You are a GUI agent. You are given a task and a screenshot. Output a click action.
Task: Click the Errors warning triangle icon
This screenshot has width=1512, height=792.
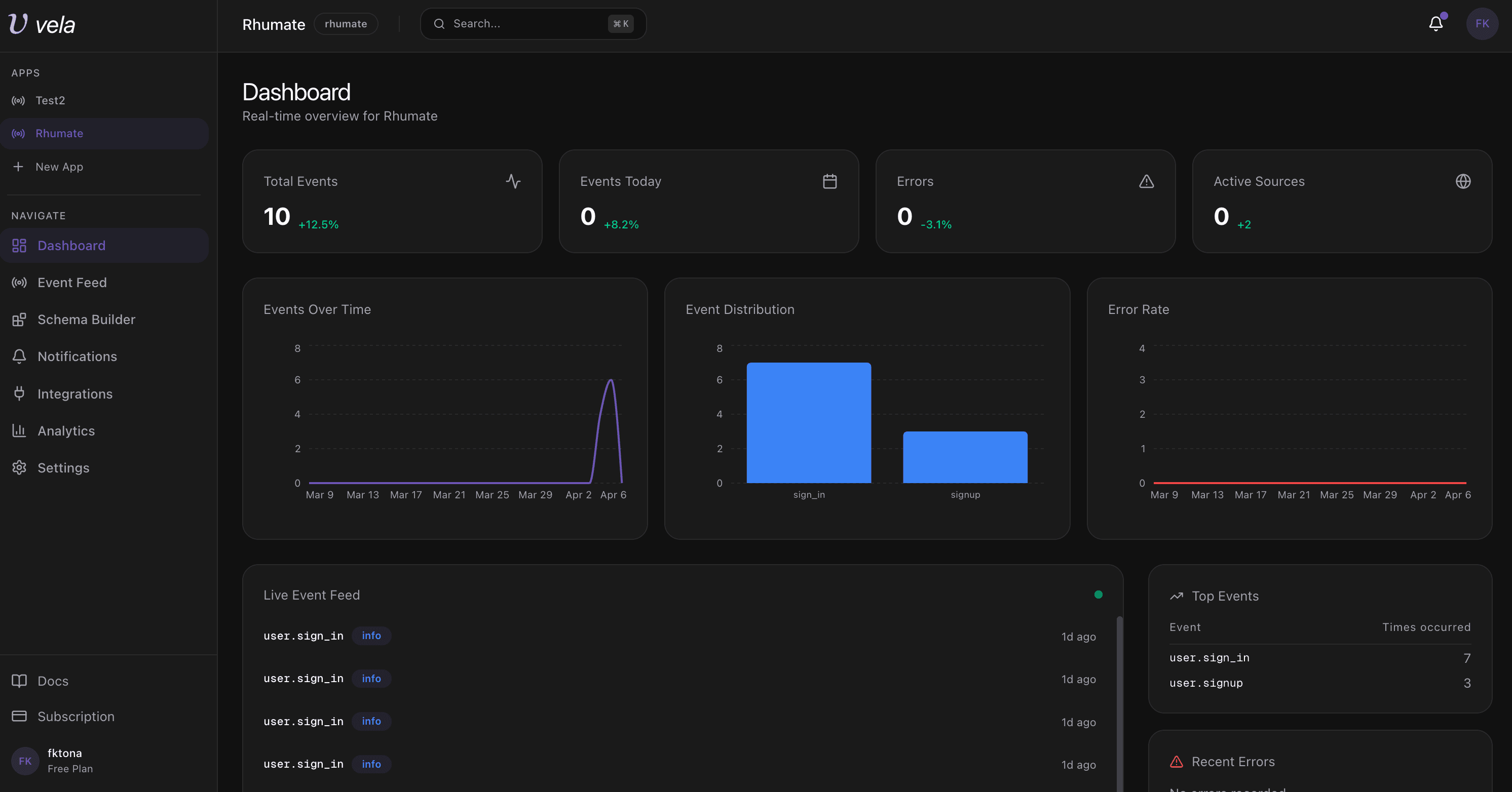[1146, 181]
